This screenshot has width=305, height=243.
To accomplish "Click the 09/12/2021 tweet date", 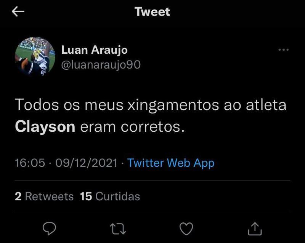I will click(86, 163).
